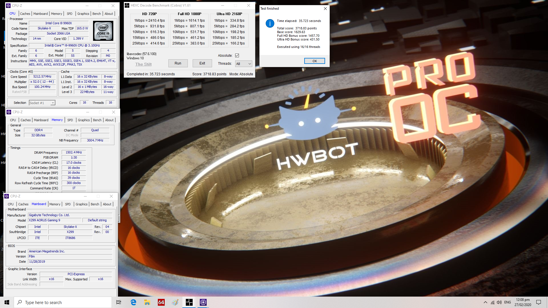Open the AIDA64 taskbar icon

(161, 302)
